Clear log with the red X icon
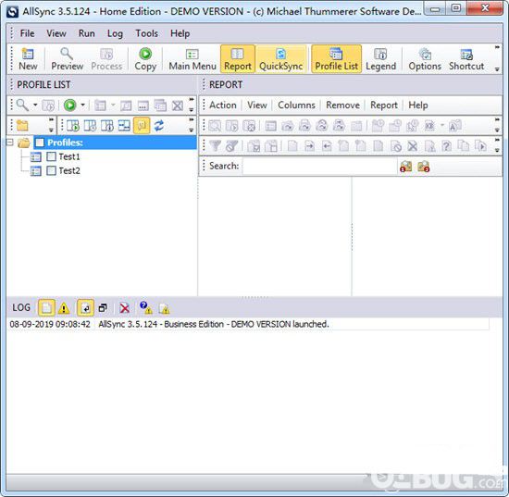The height and width of the screenshot is (497, 509). point(124,308)
